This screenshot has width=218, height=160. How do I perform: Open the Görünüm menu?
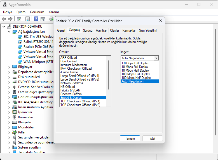pos(37,12)
